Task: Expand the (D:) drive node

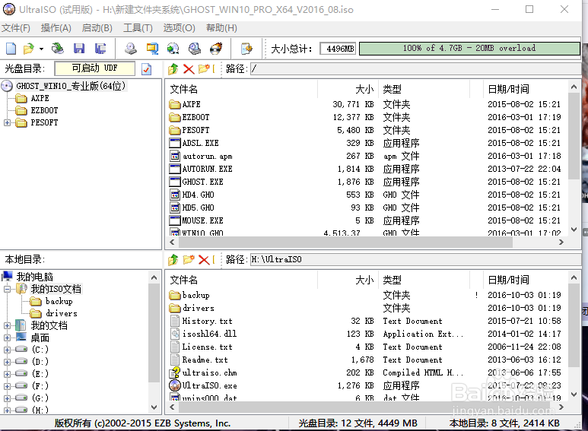Action: (7, 362)
